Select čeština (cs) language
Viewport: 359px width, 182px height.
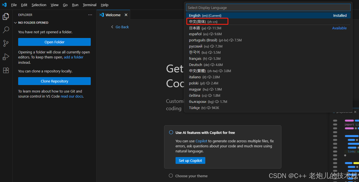coord(268,96)
